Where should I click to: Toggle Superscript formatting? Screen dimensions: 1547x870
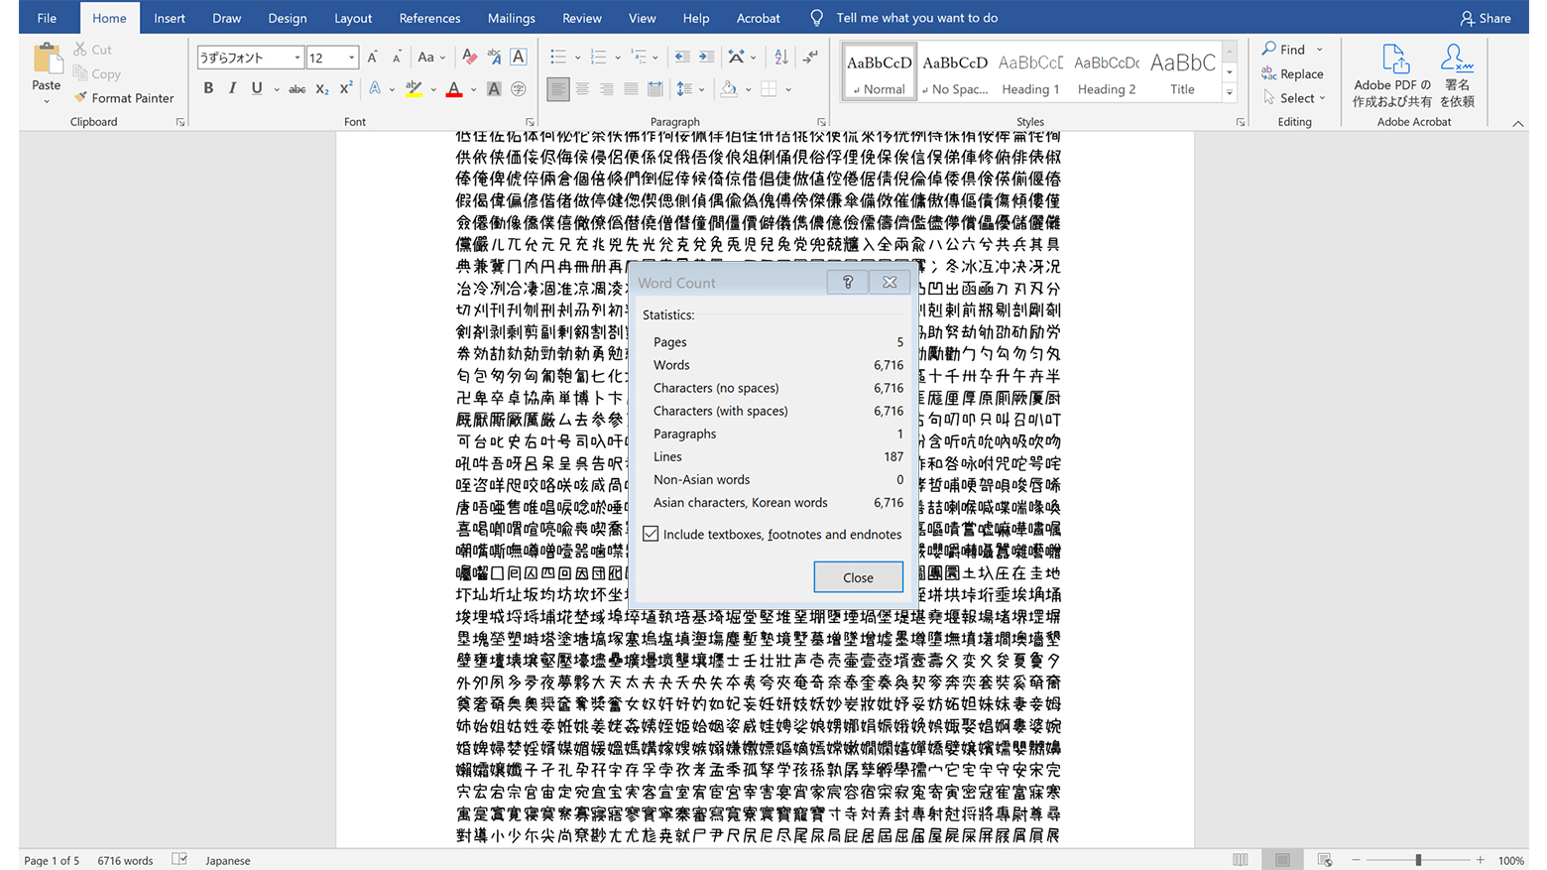click(346, 88)
